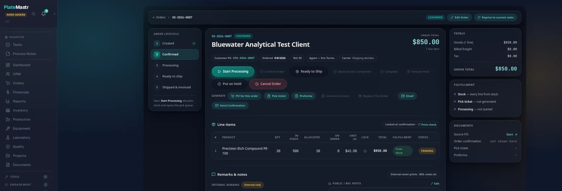Click the Release Hold button
The width and height of the screenshot is (562, 191).
point(418,72)
